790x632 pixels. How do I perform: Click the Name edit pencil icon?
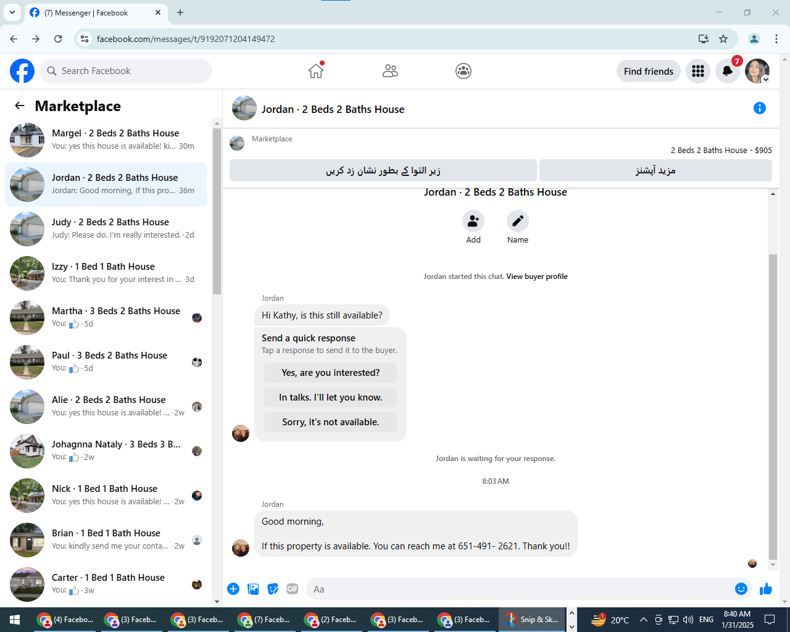(518, 221)
